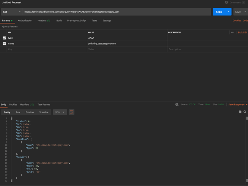Open the JSON format dropdown
The width and height of the screenshot is (248, 186).
click(x=60, y=112)
